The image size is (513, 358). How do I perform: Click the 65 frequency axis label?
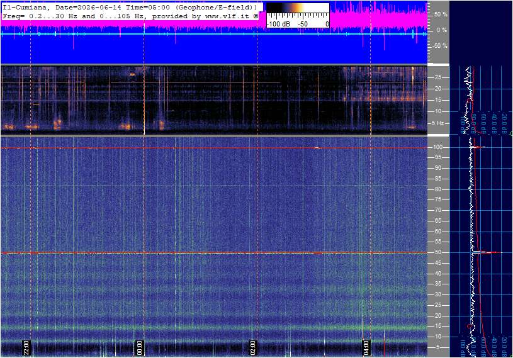coord(437,221)
